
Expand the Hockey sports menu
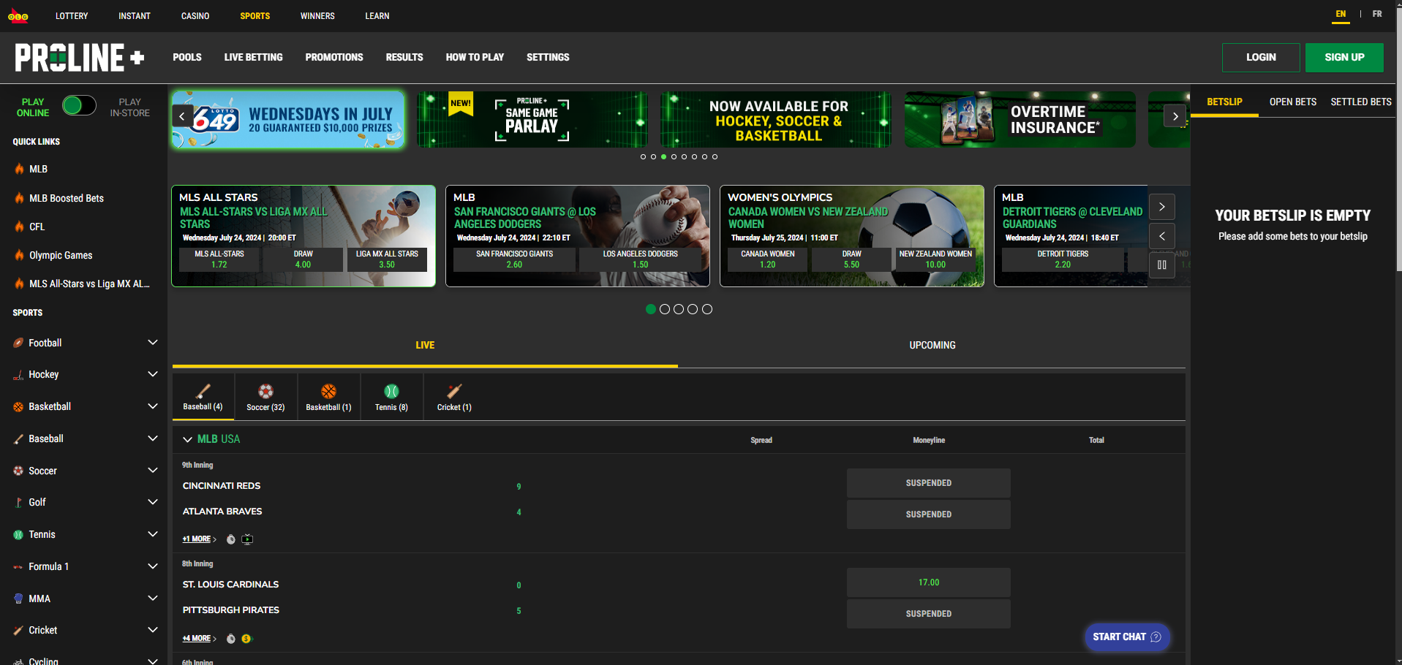coord(152,374)
